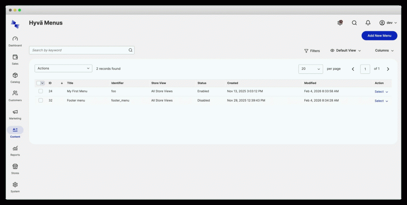Open the 20 per page dropdown

[x=311, y=69]
